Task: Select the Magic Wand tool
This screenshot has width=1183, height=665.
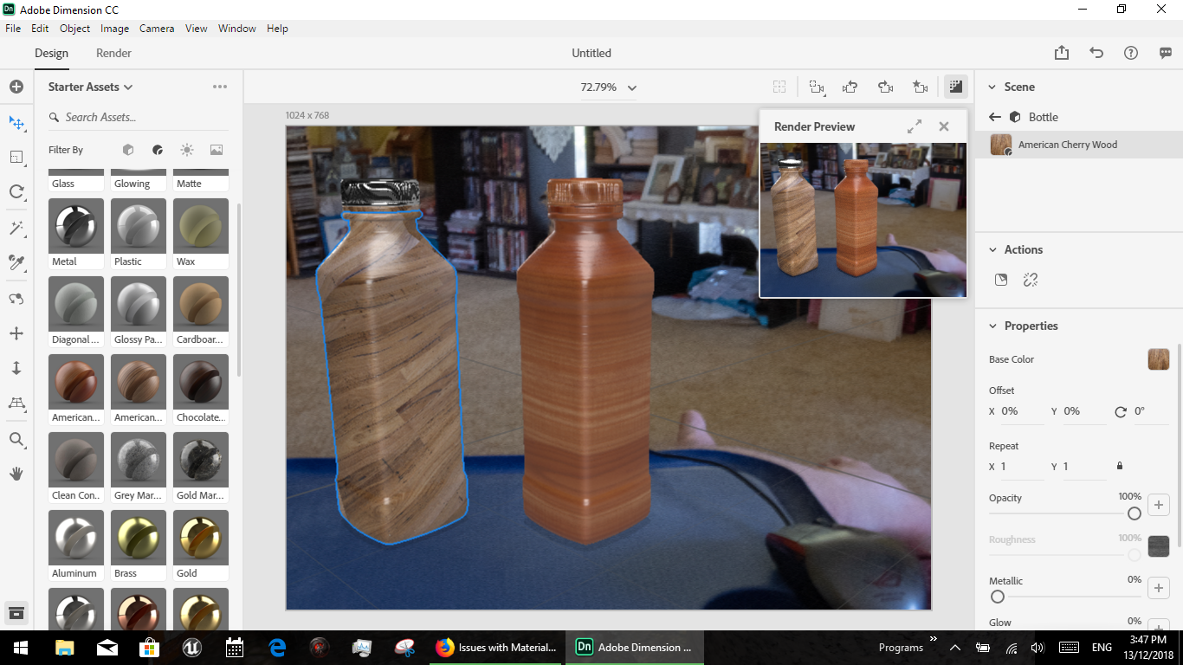Action: pos(16,228)
